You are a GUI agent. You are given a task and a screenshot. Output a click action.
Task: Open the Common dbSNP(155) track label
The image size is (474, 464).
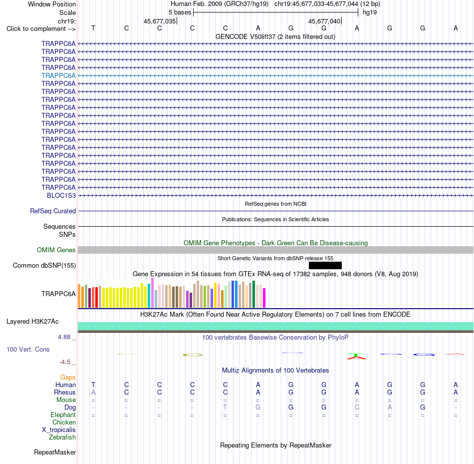[x=44, y=265]
